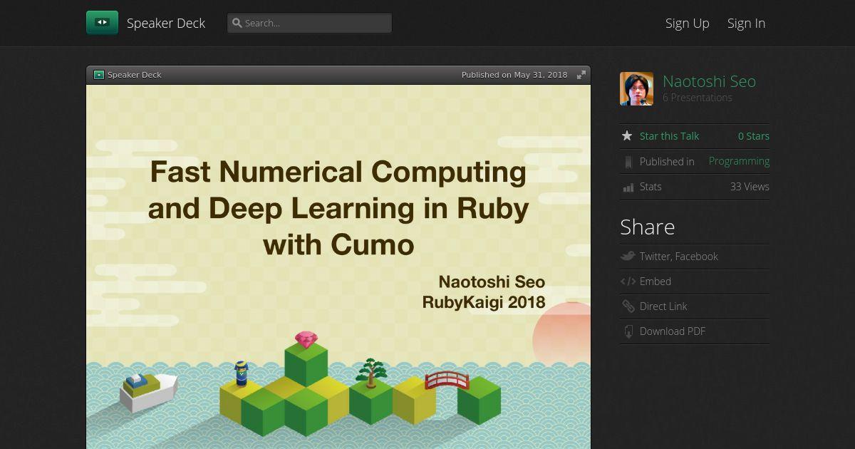Open Naotoshi Seo's avatar photo
Image resolution: width=855 pixels, height=449 pixels.
click(x=636, y=89)
